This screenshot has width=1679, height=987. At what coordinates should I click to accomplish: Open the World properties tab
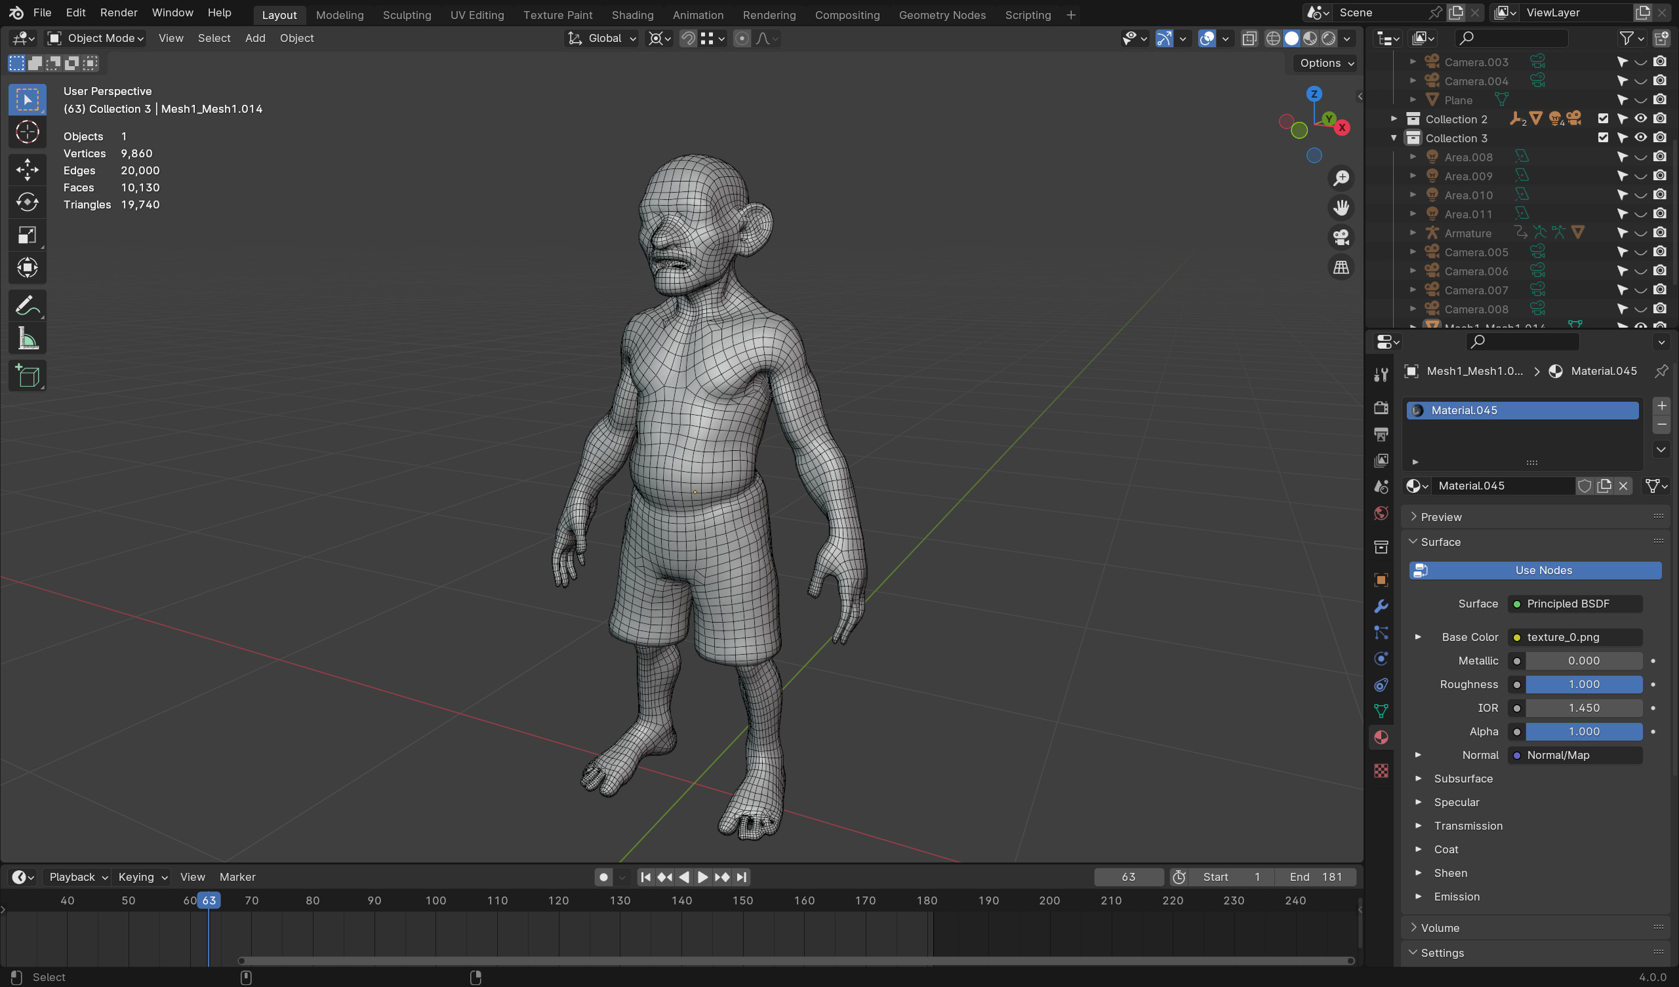point(1381,513)
